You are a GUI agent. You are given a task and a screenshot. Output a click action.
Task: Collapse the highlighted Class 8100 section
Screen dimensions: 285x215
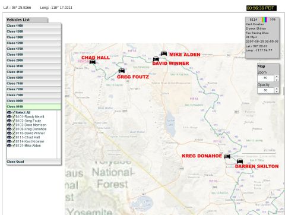click(x=34, y=107)
